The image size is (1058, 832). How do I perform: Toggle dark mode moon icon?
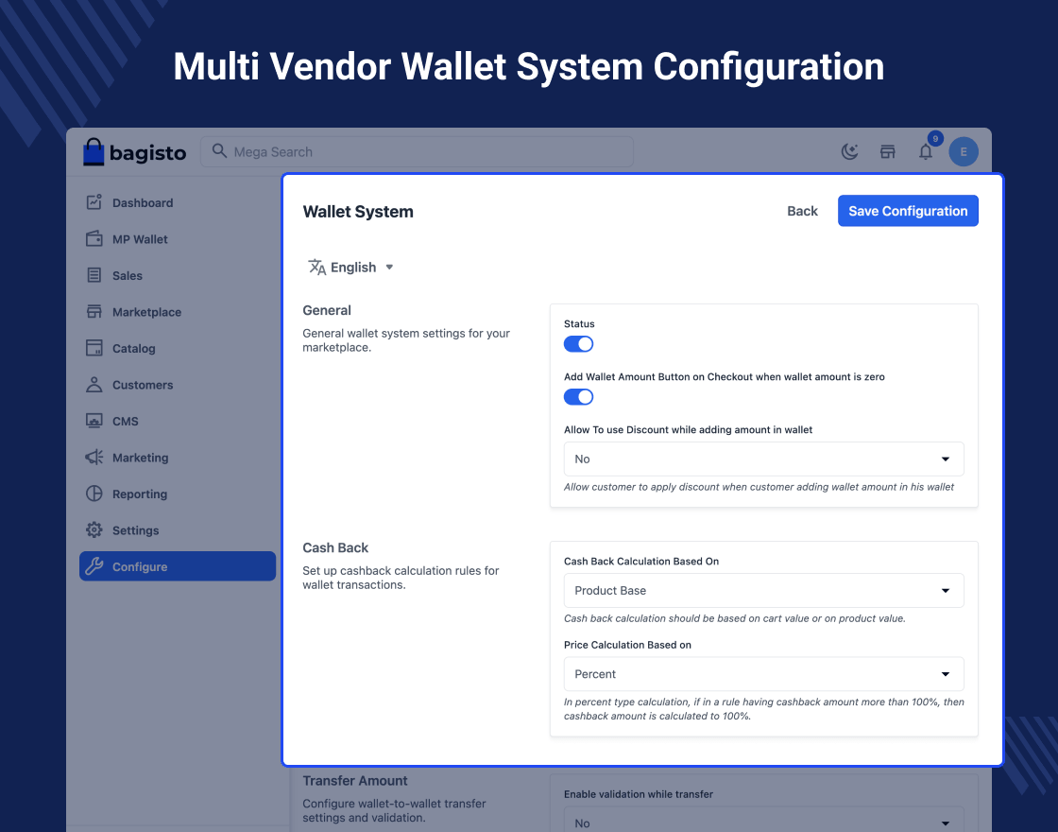pyautogui.click(x=849, y=152)
